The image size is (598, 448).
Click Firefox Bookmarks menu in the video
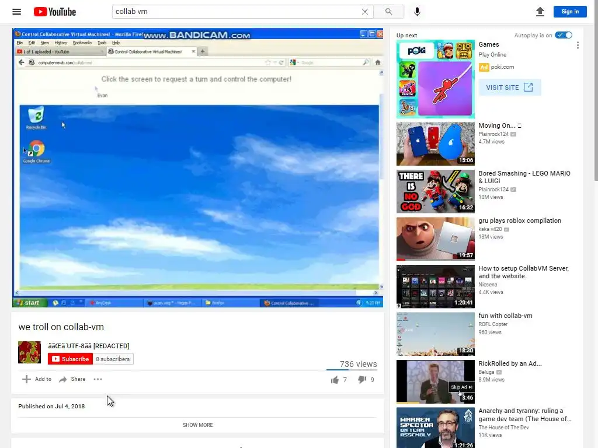click(x=82, y=43)
